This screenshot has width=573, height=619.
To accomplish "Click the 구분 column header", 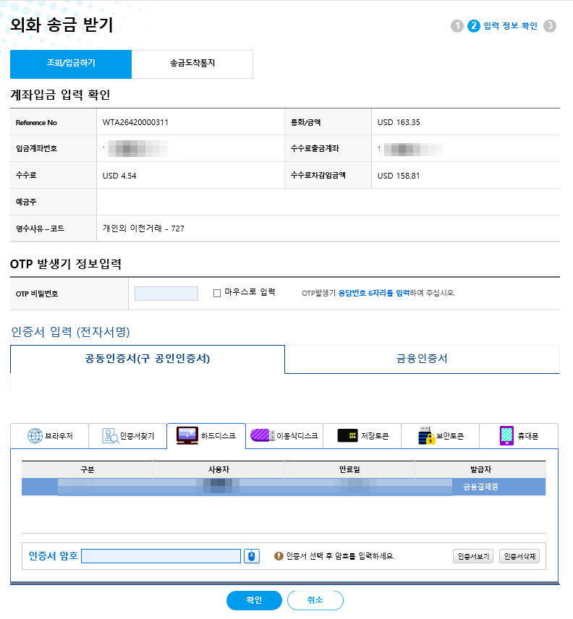I will 88,469.
